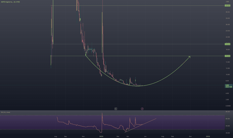This screenshot has width=233, height=138.
Task: Click the AMTD Digital Inc. symbol title
Action: pyautogui.click(x=10, y=2)
